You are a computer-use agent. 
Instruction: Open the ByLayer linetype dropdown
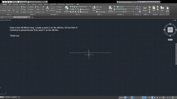click(125, 12)
